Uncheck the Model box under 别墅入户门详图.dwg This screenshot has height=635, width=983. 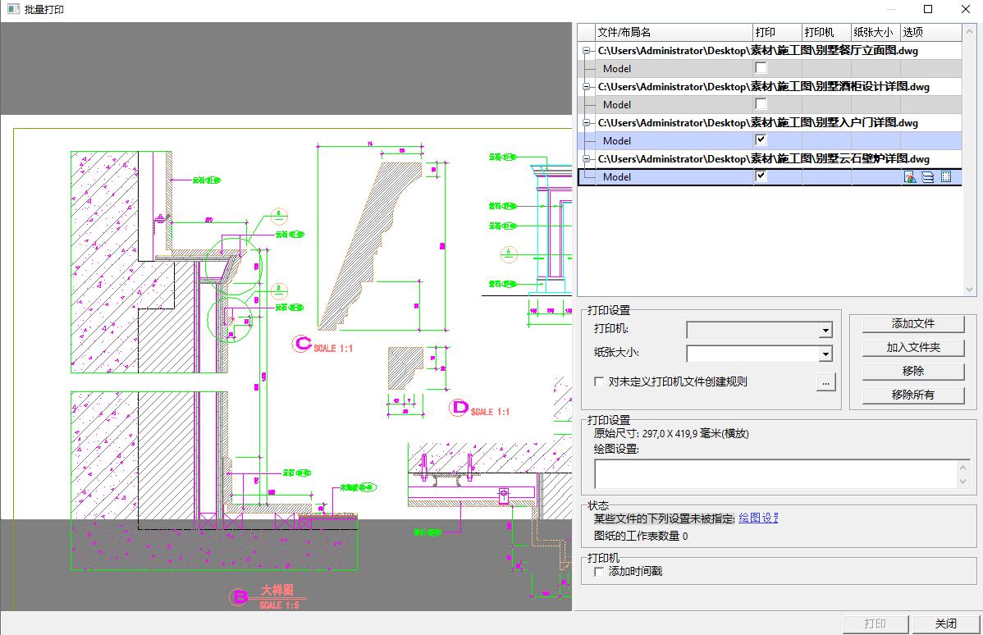coord(761,140)
